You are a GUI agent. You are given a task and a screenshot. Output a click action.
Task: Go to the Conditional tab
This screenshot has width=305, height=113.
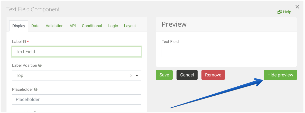92,26
